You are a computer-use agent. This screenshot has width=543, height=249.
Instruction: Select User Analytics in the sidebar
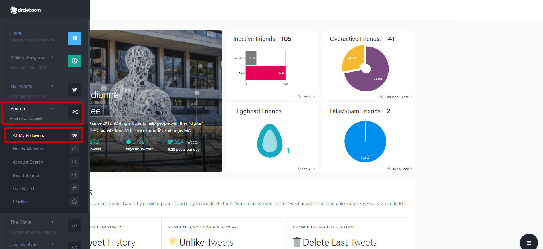coord(25,244)
